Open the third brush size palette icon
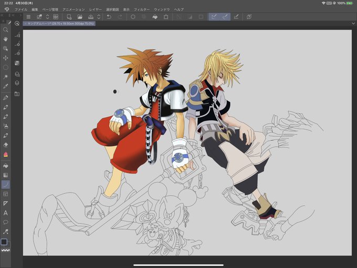The height and width of the screenshot is (268, 357). (x=17, y=53)
